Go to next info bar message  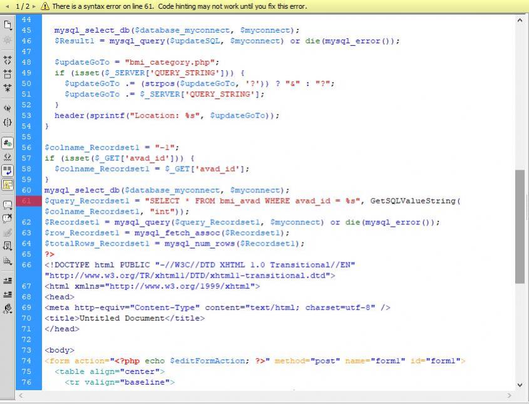point(34,6)
